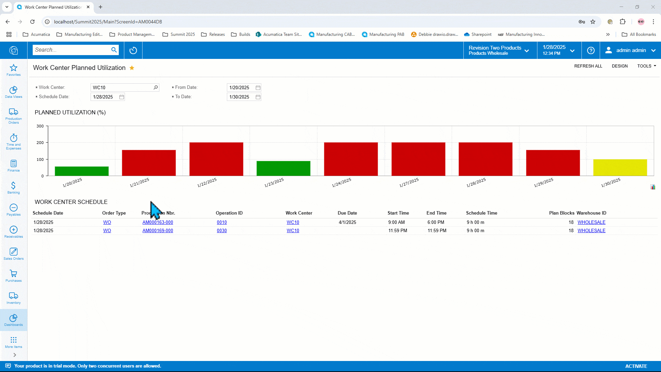
Task: Open the DESIGN menu item
Action: [x=620, y=66]
